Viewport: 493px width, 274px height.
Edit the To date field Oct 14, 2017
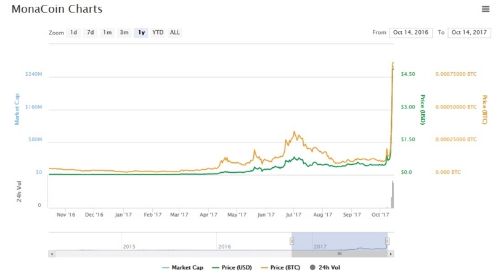[469, 33]
